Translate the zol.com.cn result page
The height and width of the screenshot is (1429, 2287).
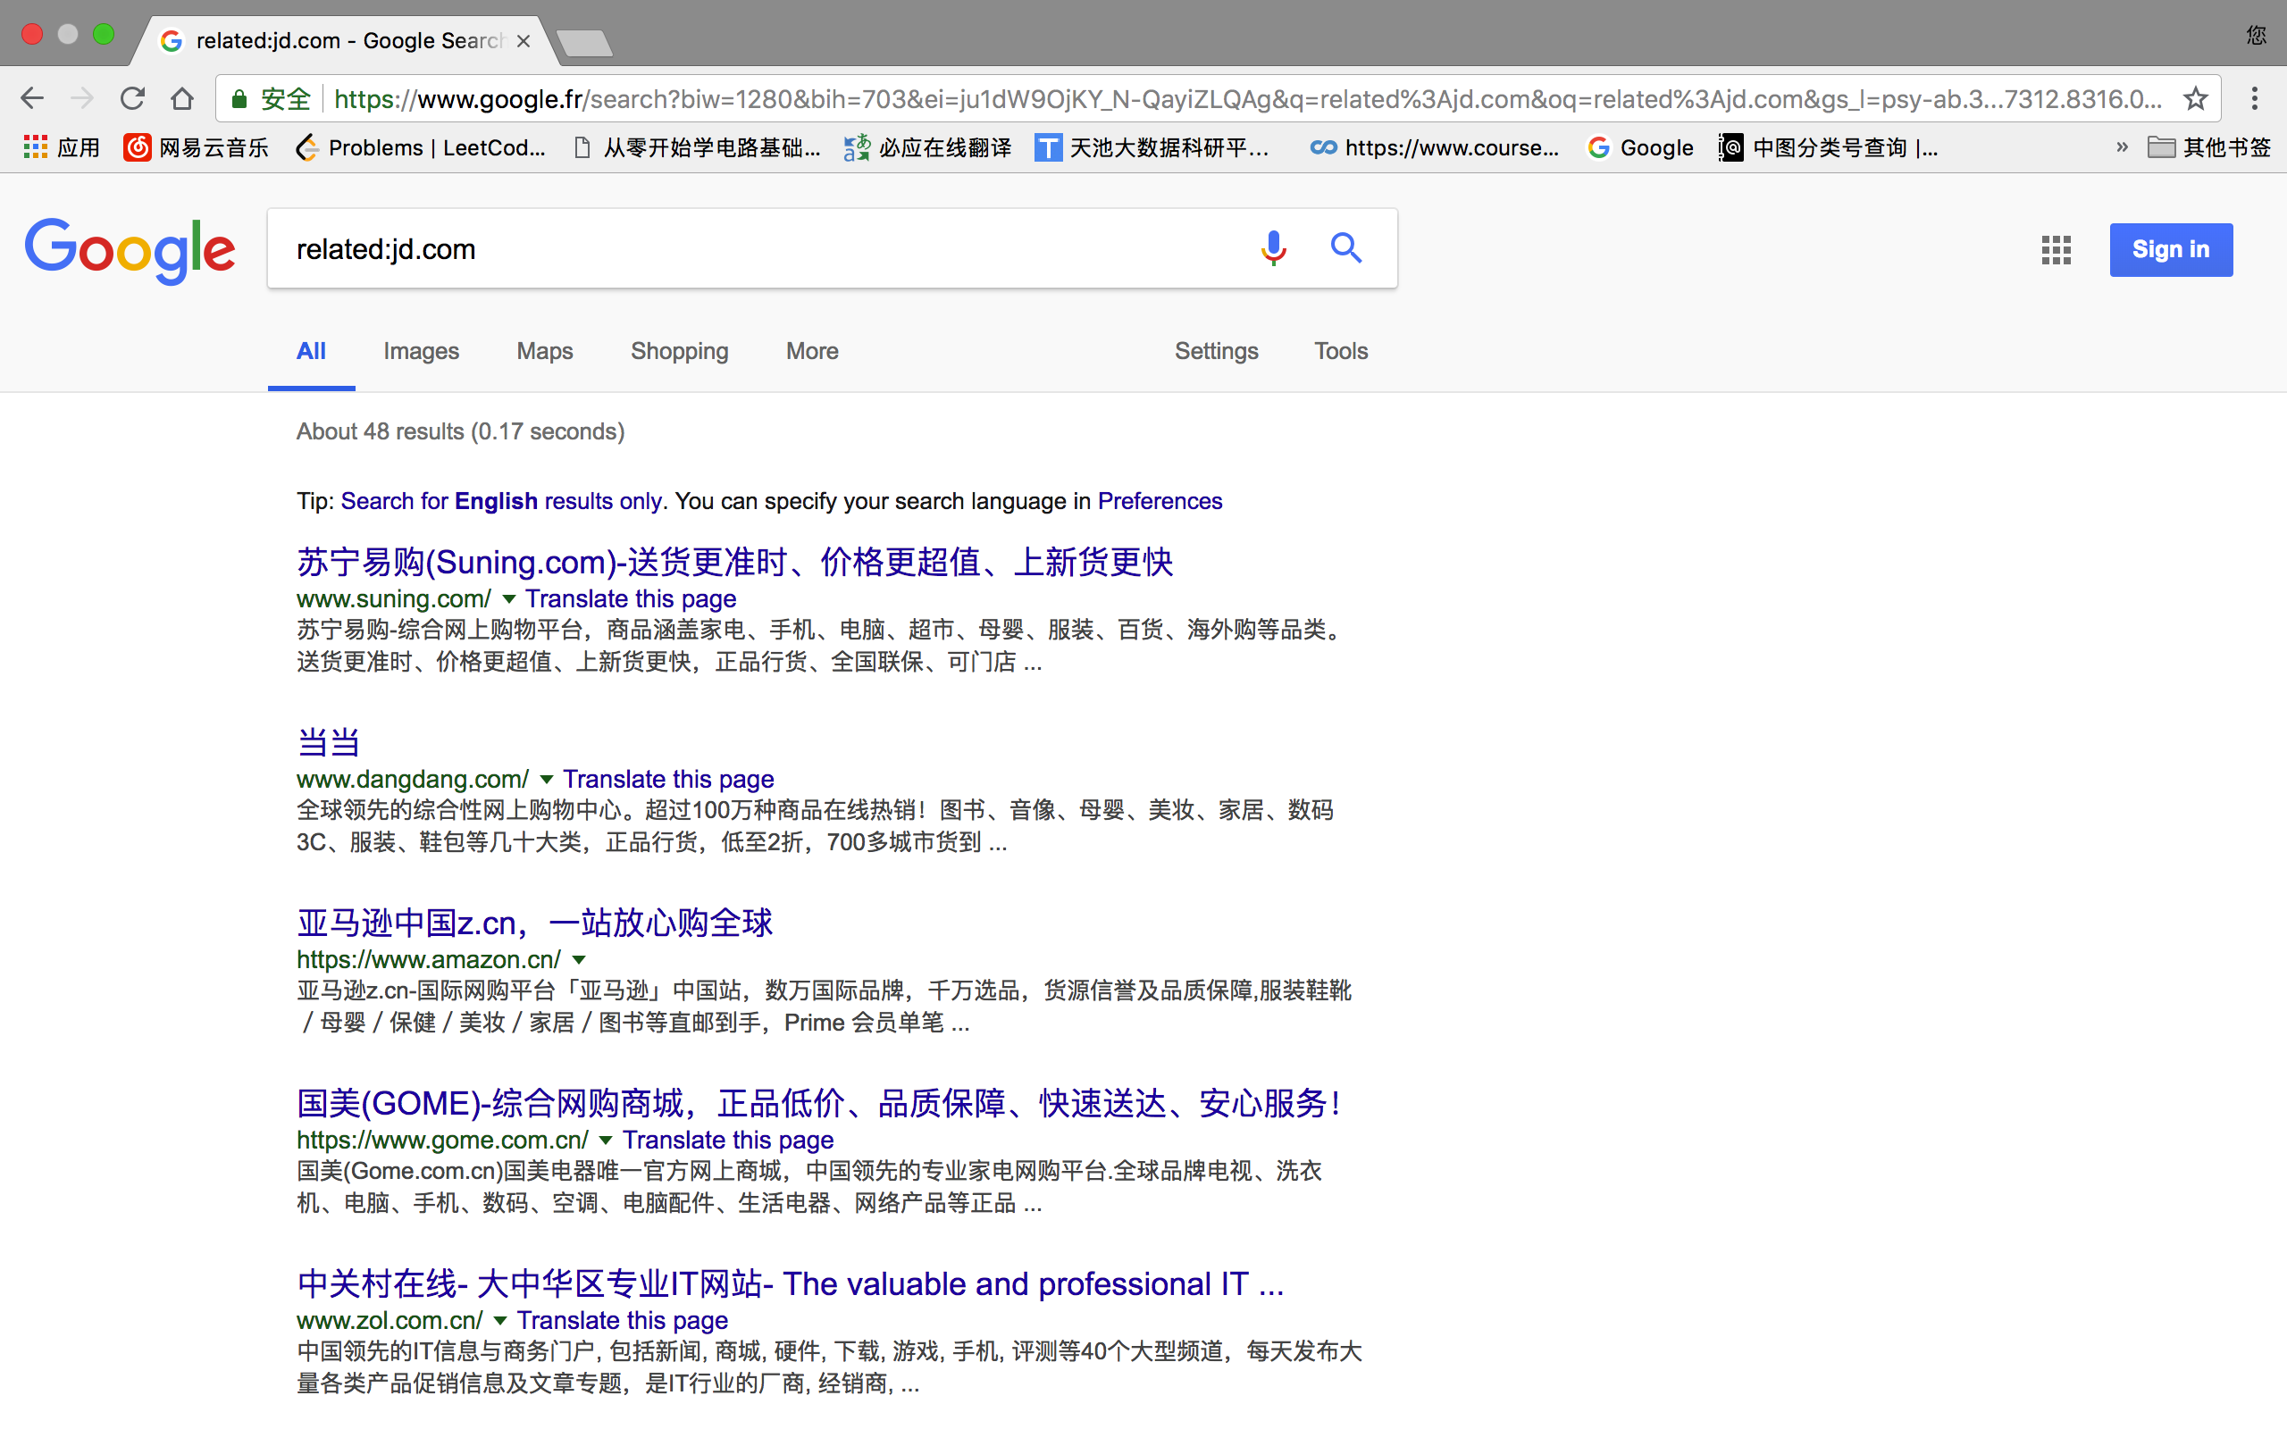(x=622, y=1321)
